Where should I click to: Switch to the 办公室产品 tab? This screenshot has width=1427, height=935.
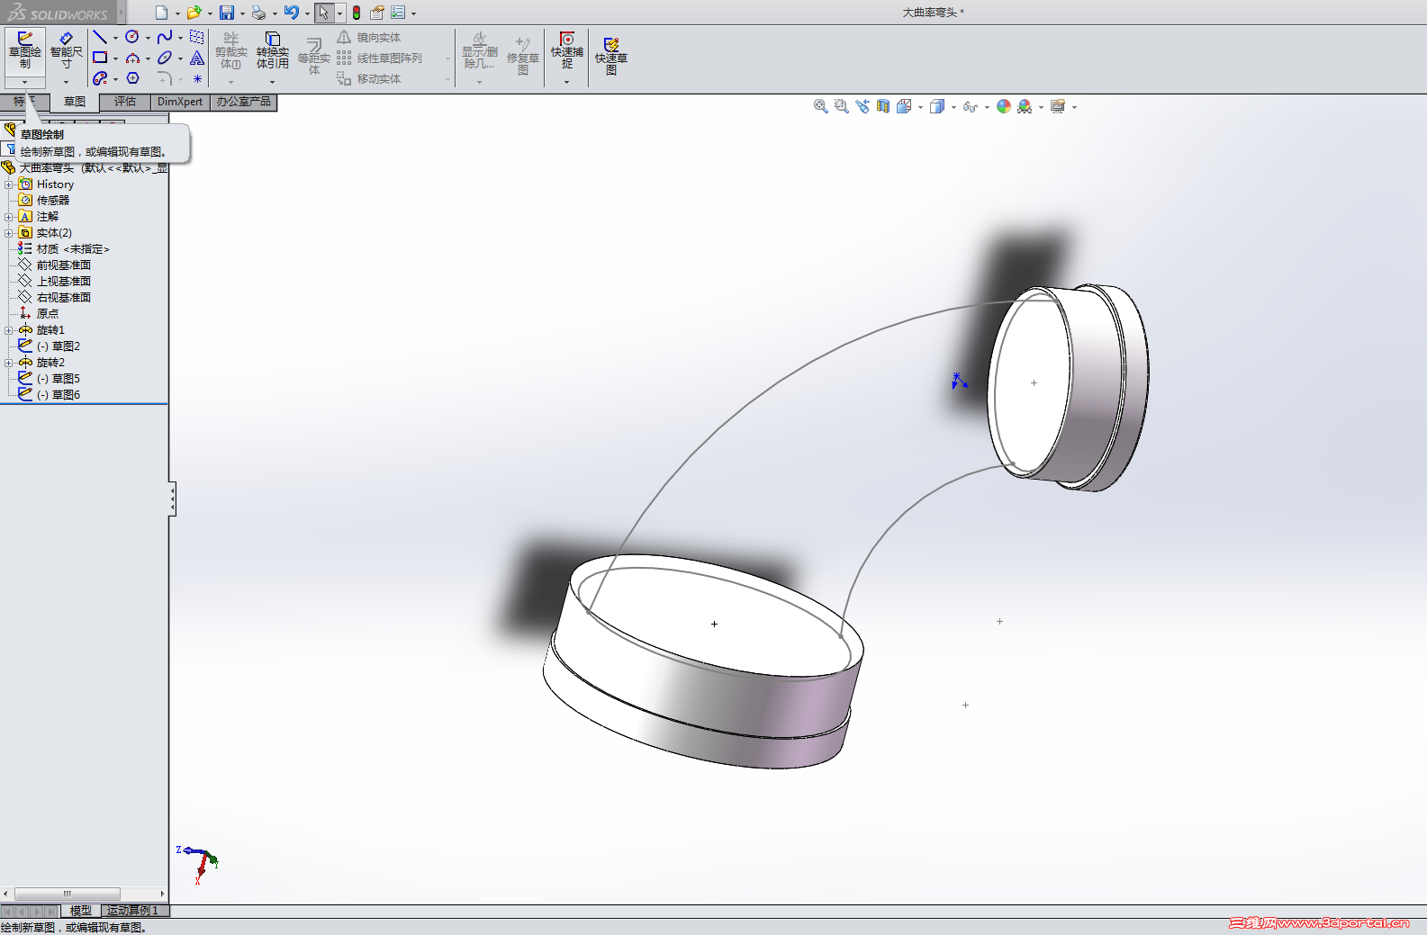(x=243, y=102)
